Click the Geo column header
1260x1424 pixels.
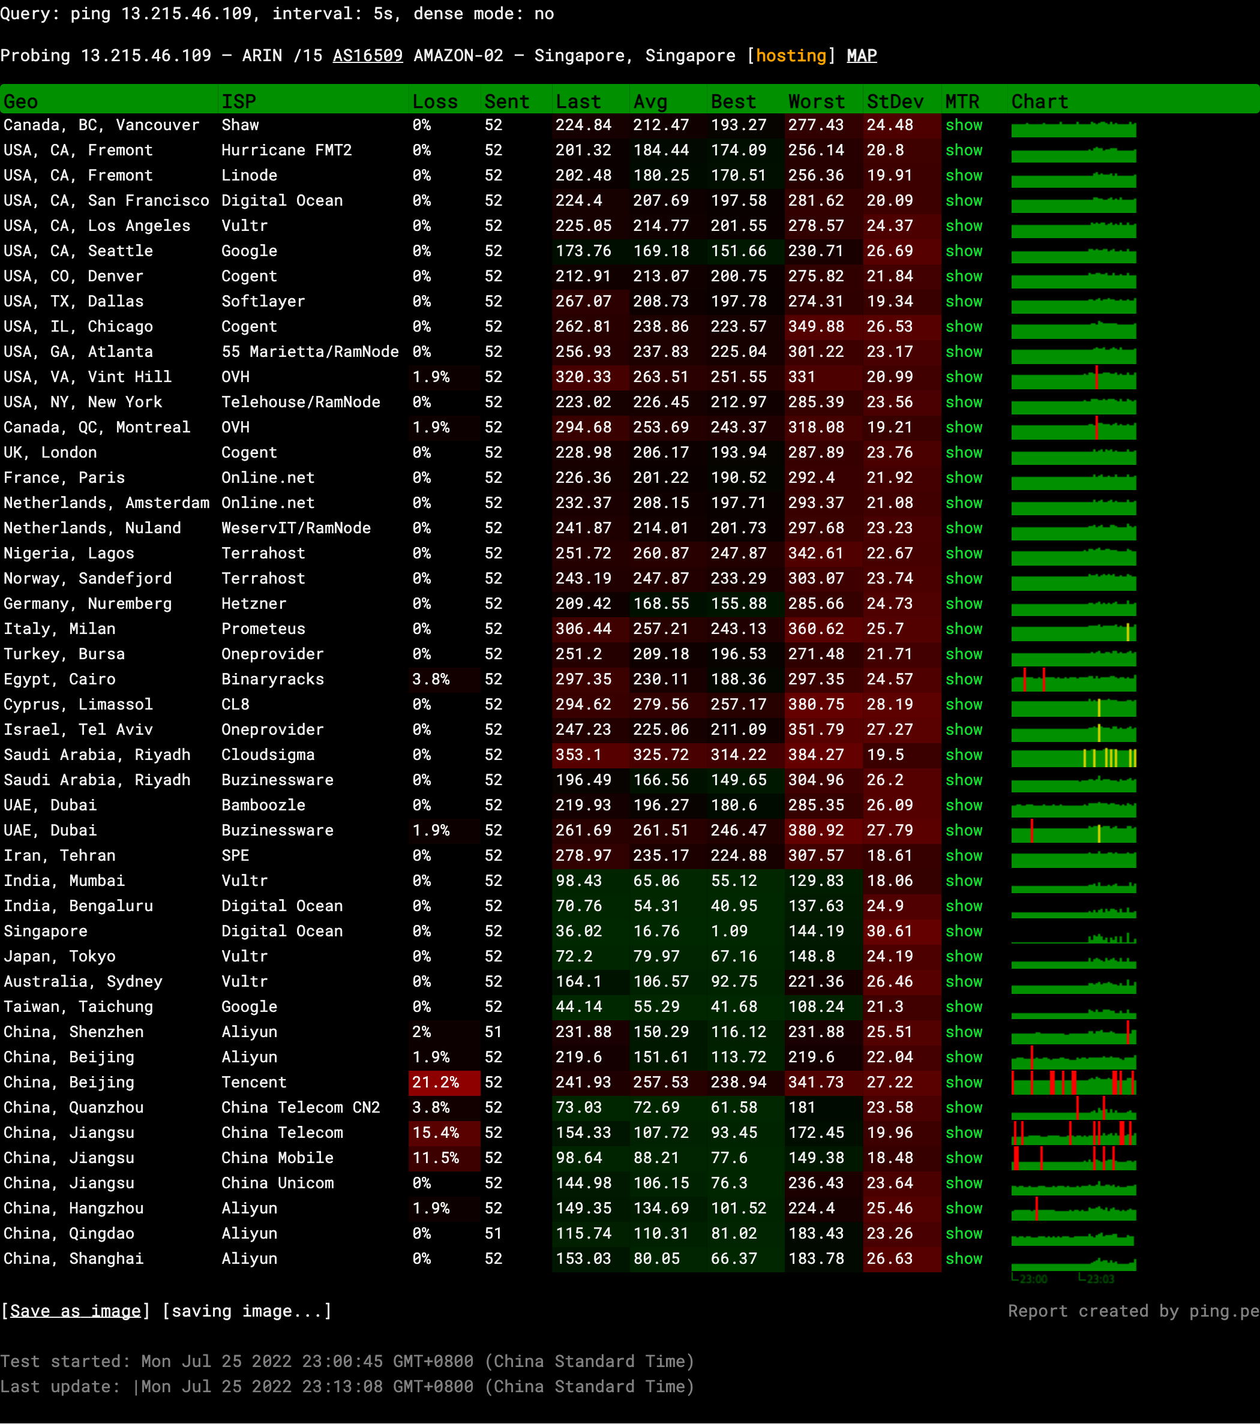pos(21,102)
